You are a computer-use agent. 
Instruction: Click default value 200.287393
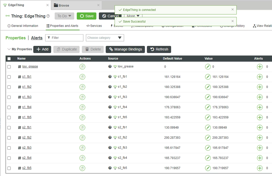(172, 138)
